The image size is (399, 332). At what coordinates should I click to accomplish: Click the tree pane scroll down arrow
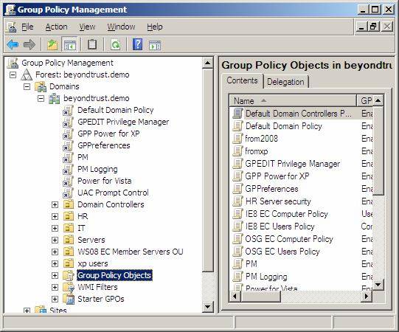(208, 307)
